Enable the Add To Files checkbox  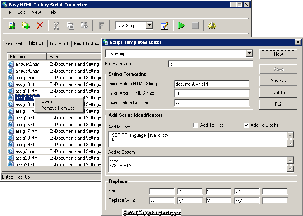(x=196, y=125)
